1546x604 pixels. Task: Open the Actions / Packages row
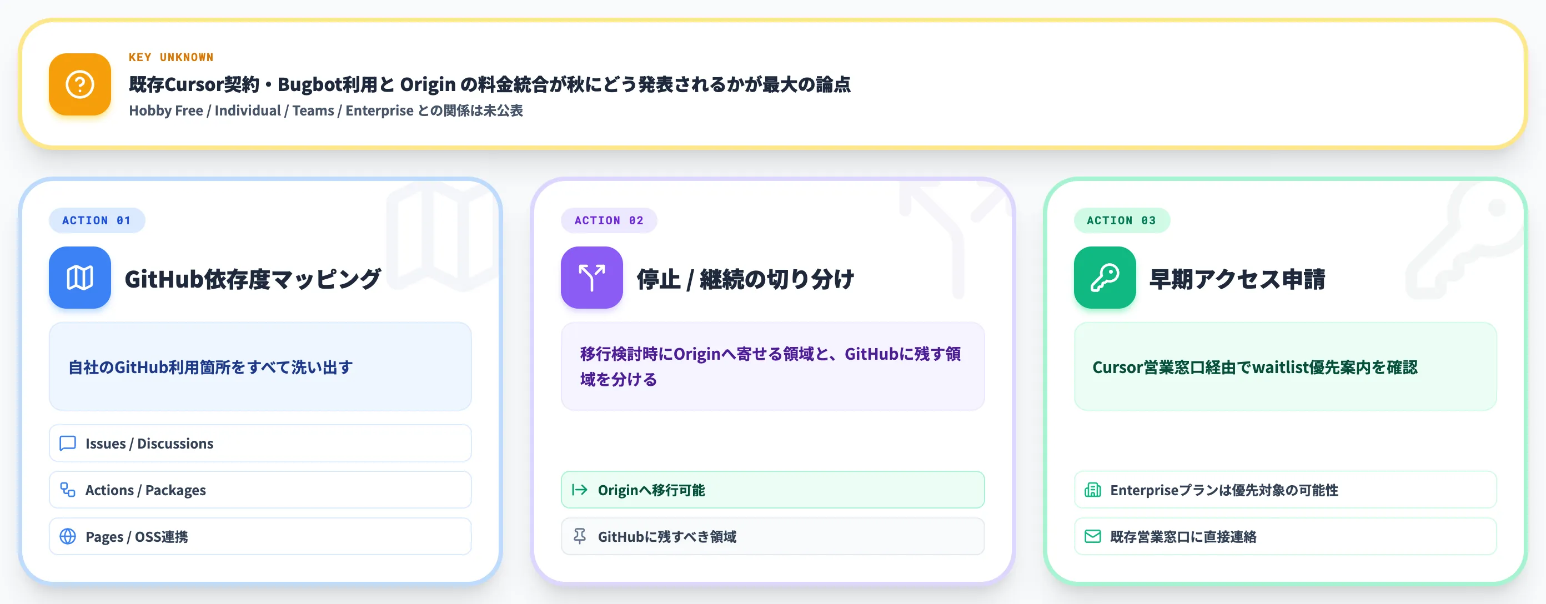click(x=260, y=490)
